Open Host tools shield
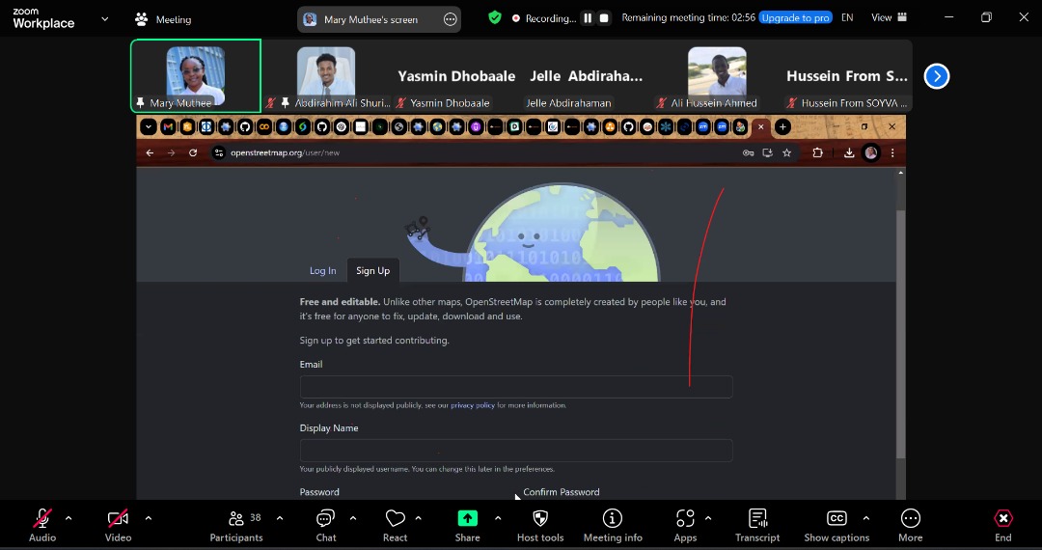 (x=540, y=526)
